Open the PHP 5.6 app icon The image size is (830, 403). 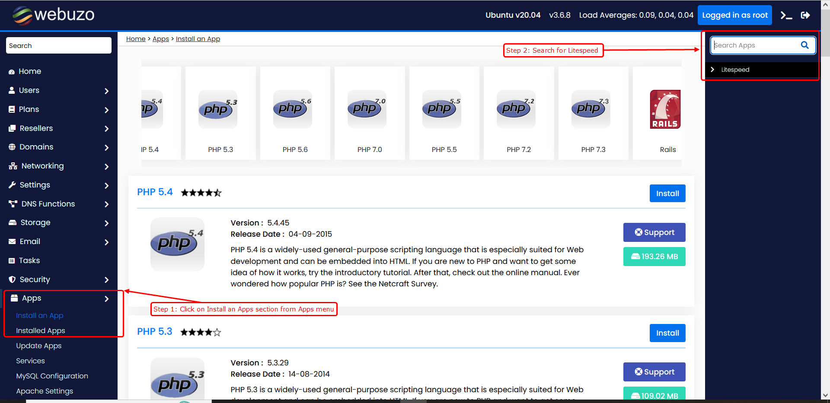point(292,109)
